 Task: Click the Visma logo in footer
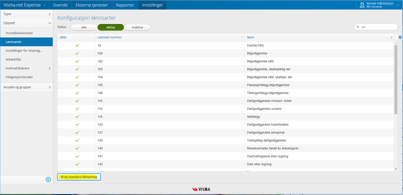click(201, 189)
